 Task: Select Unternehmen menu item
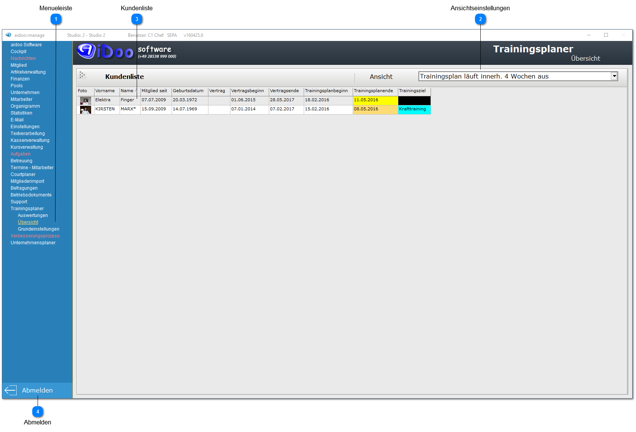pyautogui.click(x=25, y=93)
